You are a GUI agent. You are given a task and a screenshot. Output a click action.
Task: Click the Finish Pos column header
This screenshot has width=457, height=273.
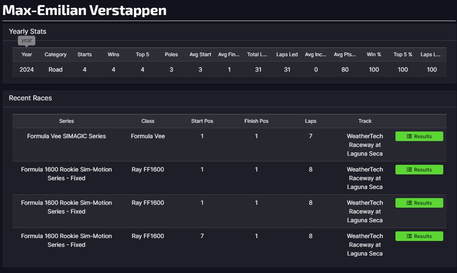[256, 121]
